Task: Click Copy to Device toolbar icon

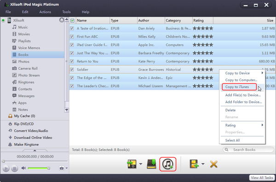Action: [x=132, y=164]
